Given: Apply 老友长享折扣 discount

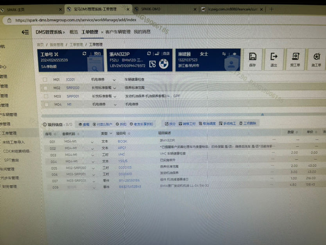Looking at the screenshot, I should 141,124.
